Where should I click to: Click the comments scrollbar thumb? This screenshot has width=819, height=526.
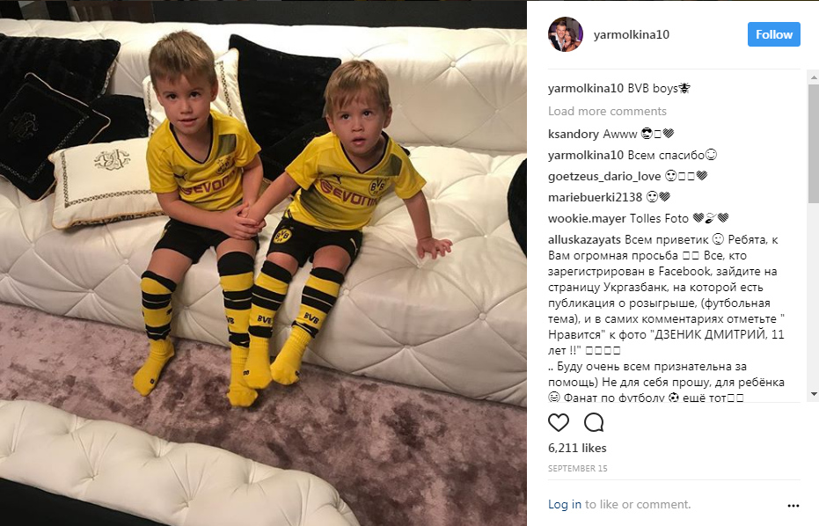tap(813, 143)
